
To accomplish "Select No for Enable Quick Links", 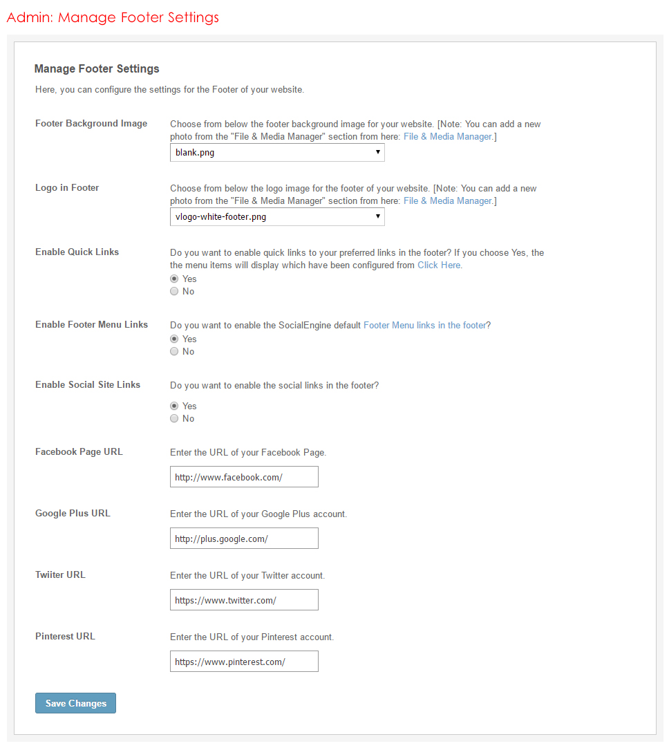I will pyautogui.click(x=174, y=292).
